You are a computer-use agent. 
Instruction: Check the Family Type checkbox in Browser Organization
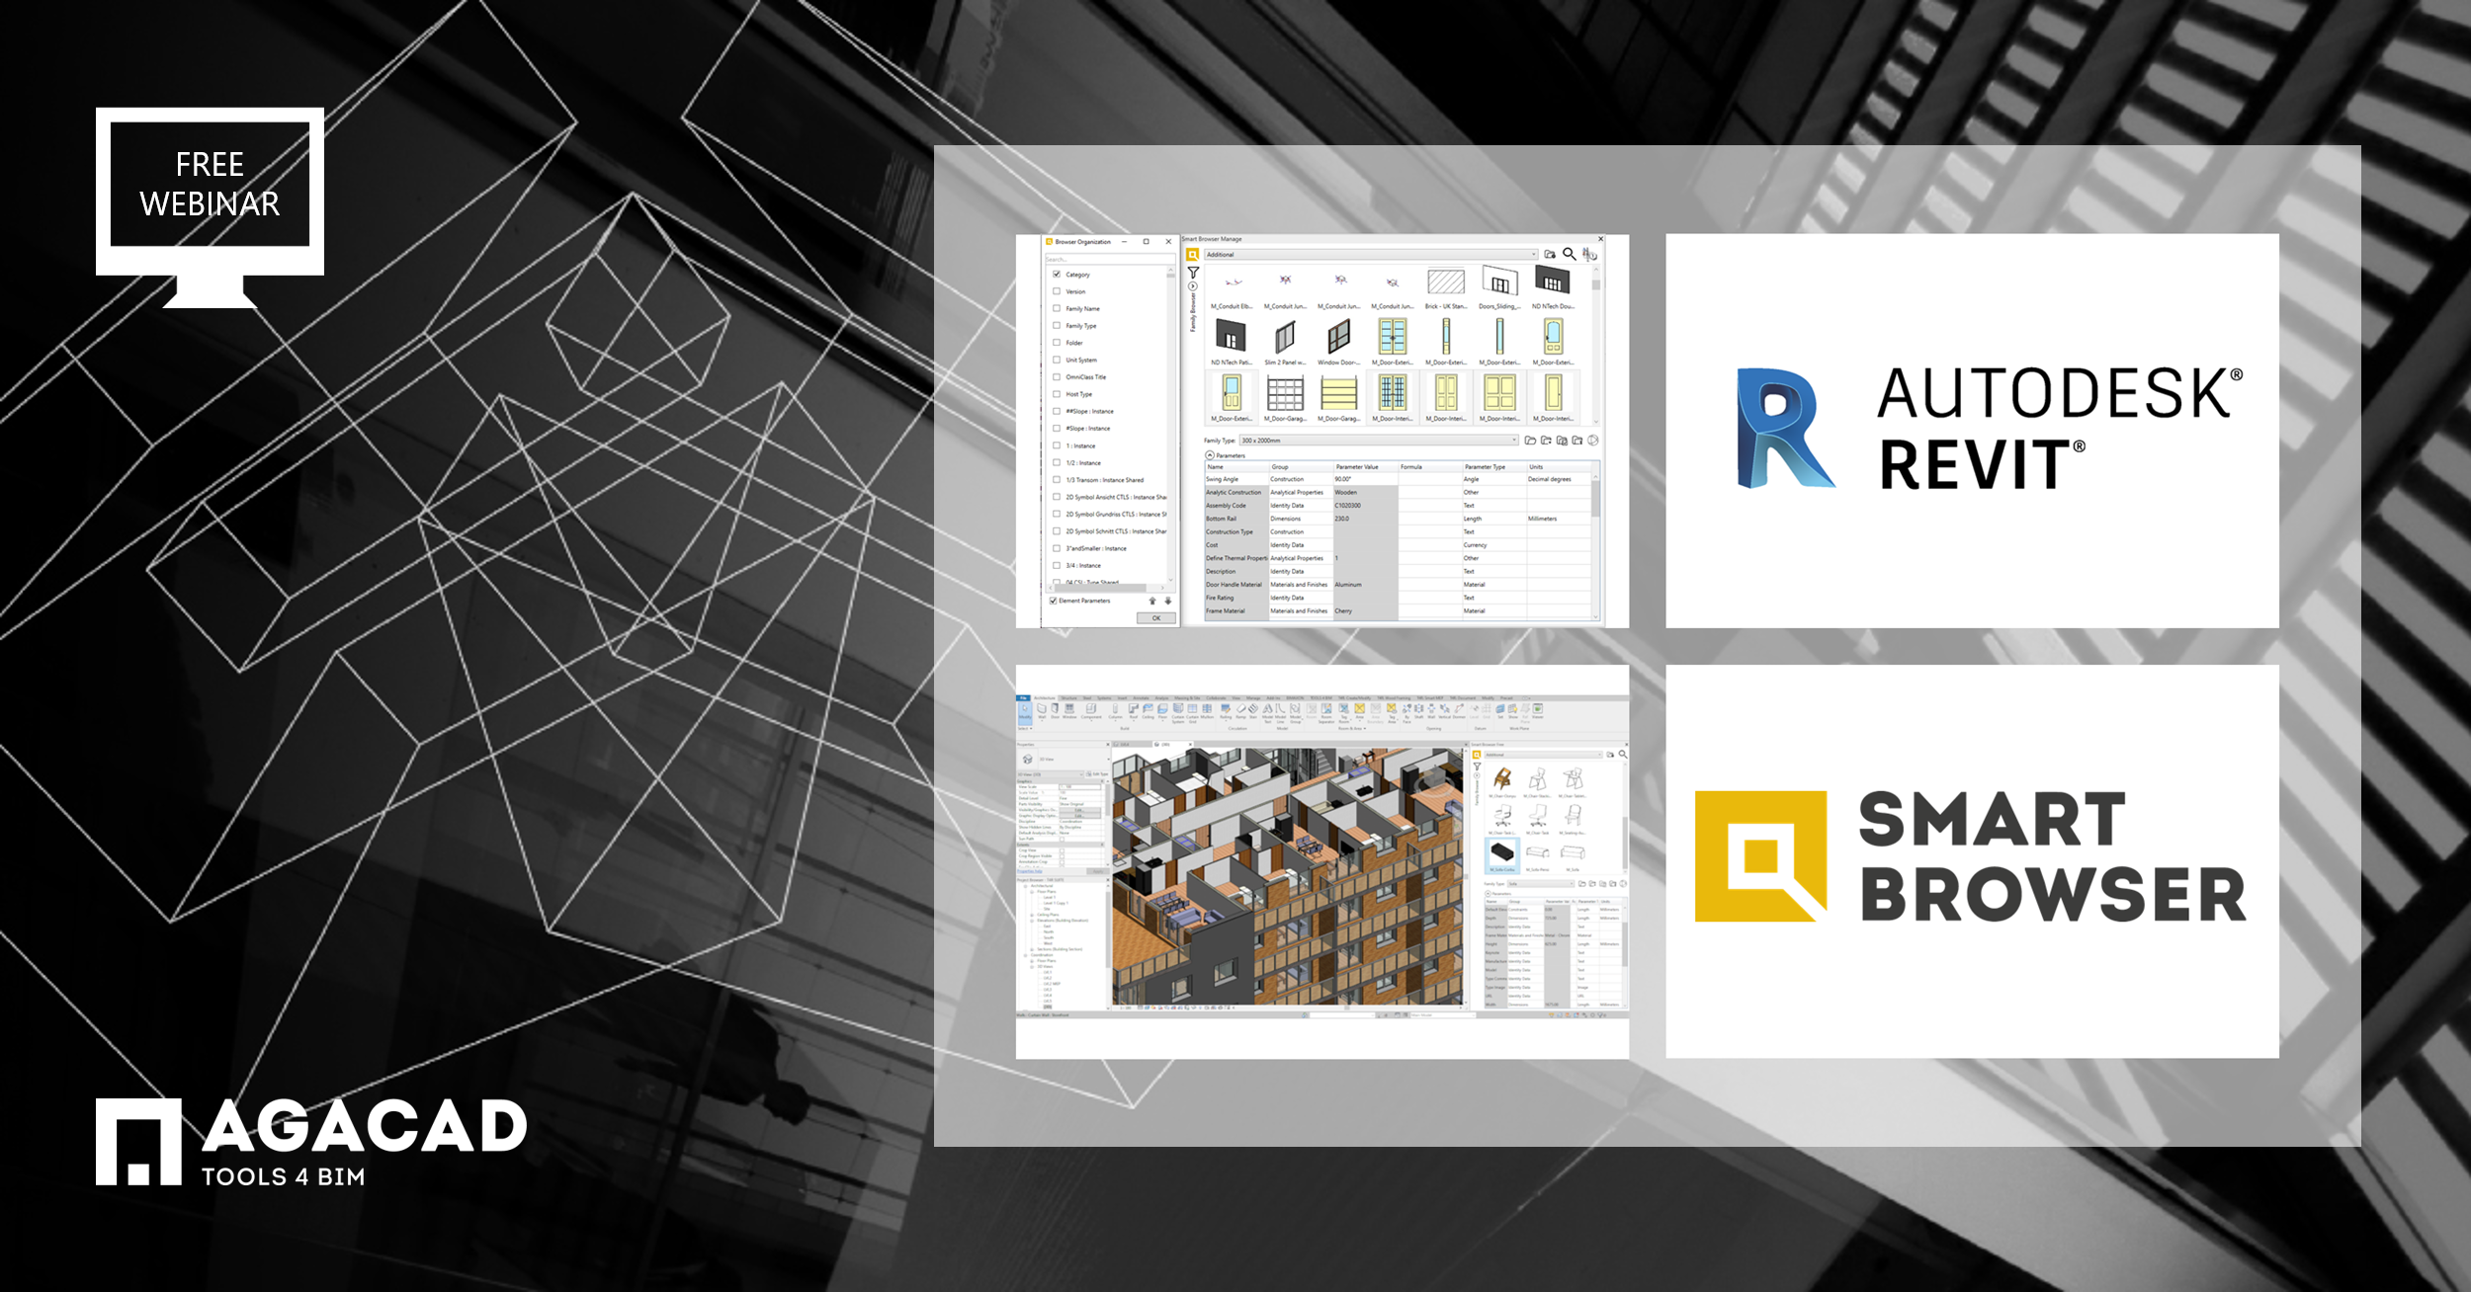click(x=1057, y=325)
